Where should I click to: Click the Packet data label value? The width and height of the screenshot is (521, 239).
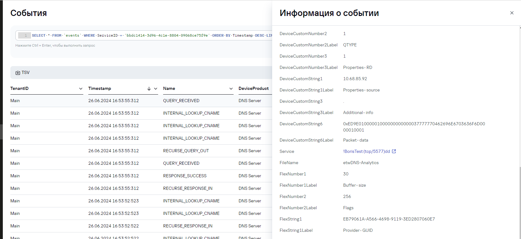coord(356,140)
